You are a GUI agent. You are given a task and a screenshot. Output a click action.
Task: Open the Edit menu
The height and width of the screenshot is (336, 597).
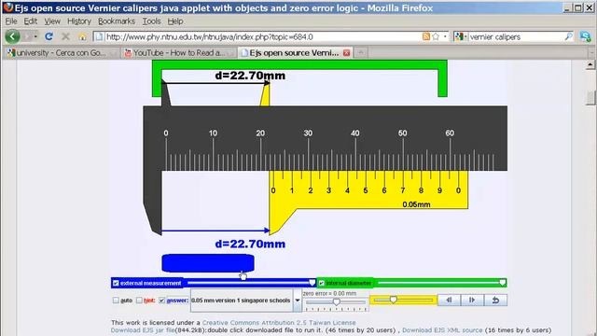(31, 21)
